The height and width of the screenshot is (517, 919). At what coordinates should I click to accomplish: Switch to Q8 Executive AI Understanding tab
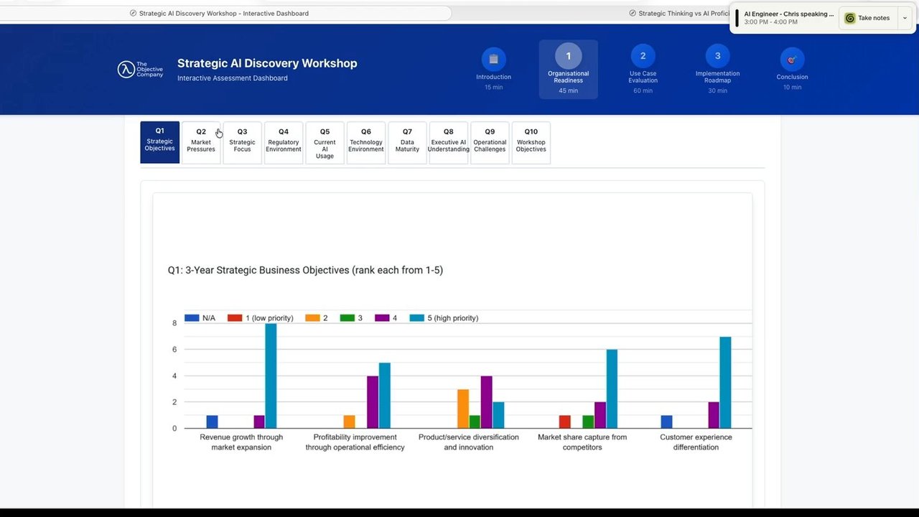(449, 142)
